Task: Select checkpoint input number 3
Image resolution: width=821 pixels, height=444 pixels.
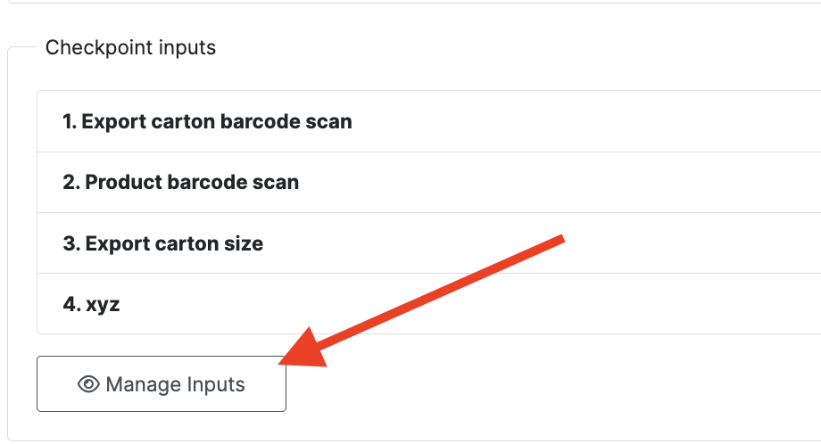Action: pyautogui.click(x=163, y=243)
